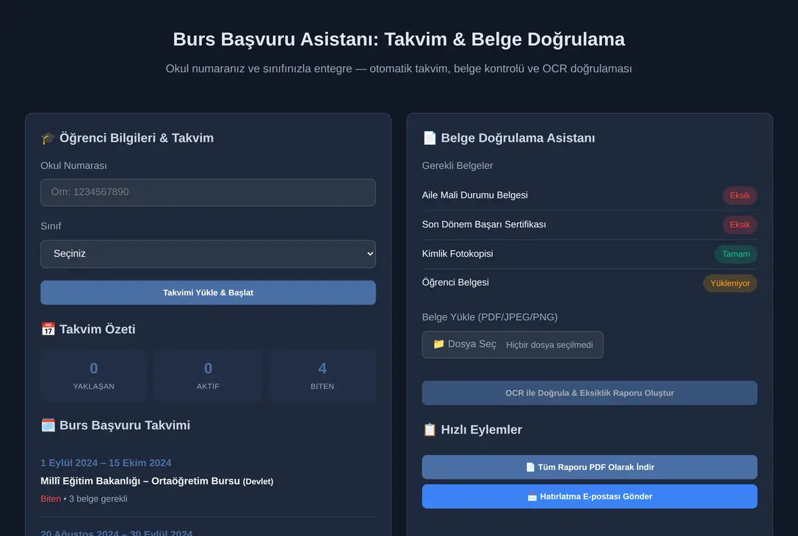
Task: Select the 'Öğrenci Belgesi' row label
Action: point(456,283)
